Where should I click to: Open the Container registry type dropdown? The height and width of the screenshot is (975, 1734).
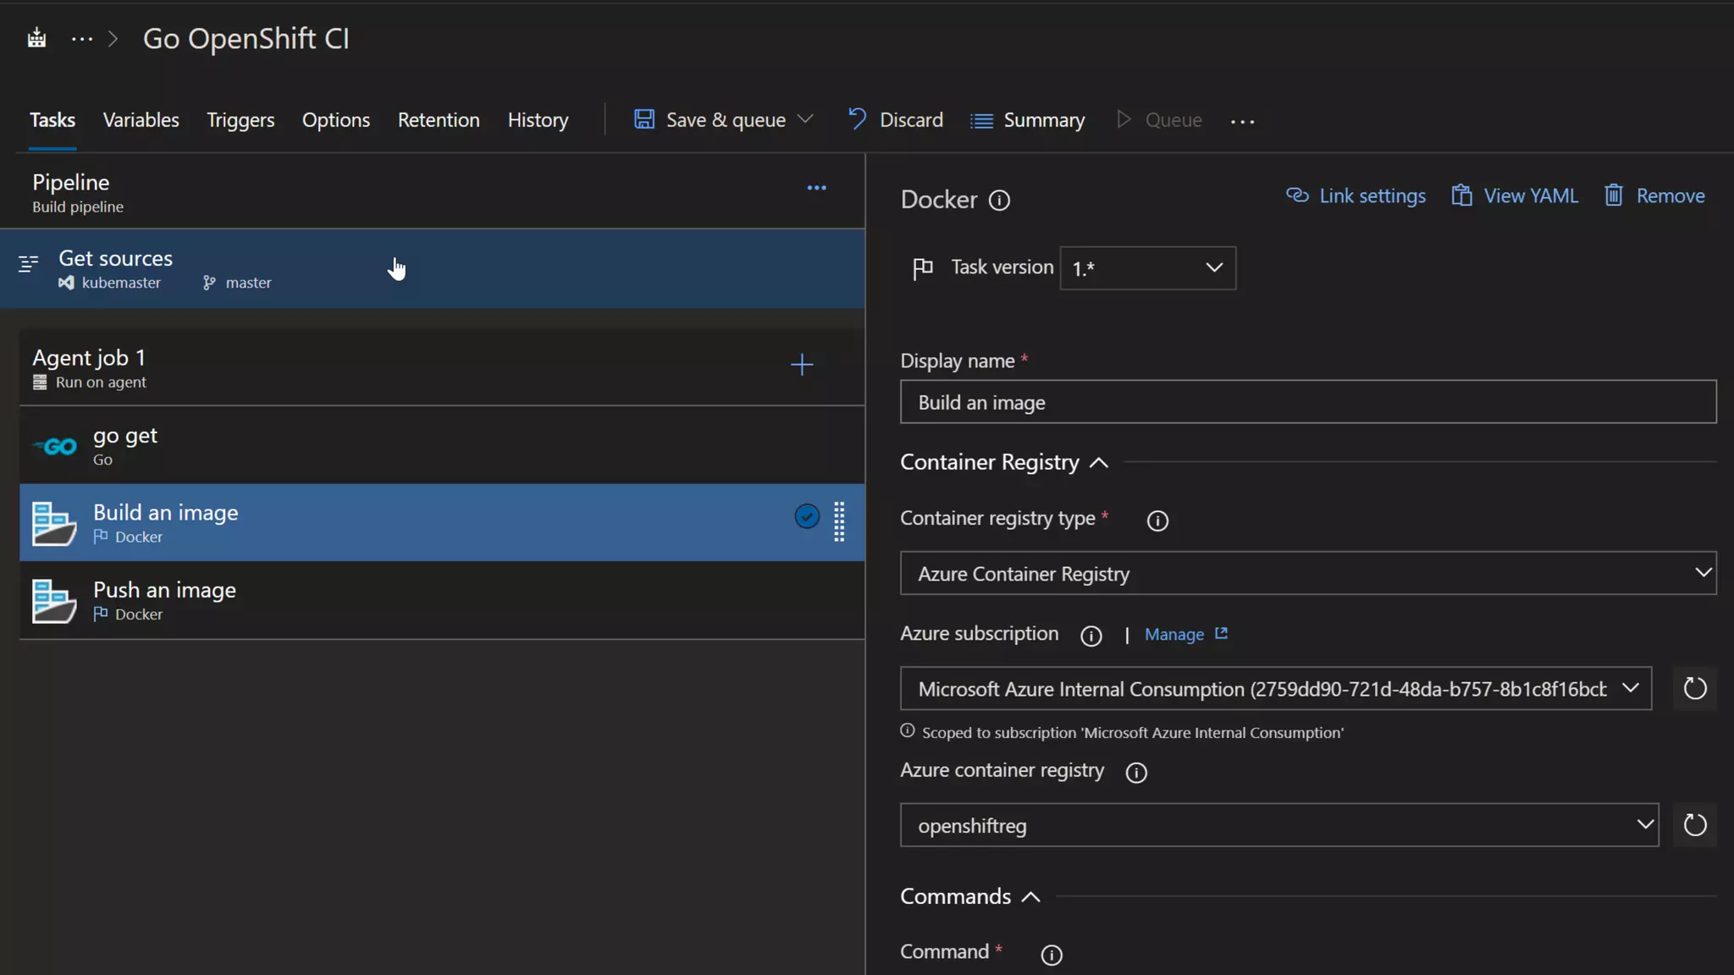pos(1307,574)
